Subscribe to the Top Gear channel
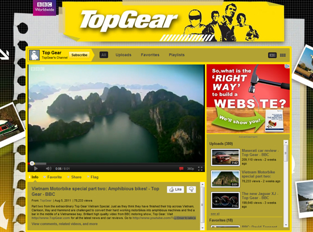 point(79,55)
